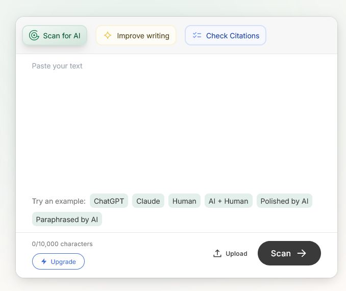
Task: Open the Check Citations tab
Action: point(225,35)
